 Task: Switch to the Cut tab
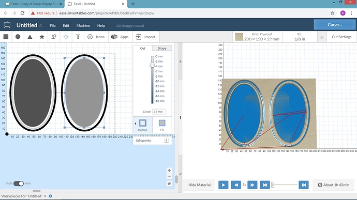pyautogui.click(x=142, y=48)
